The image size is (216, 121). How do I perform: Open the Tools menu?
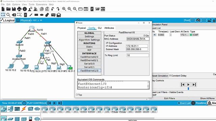31,4
